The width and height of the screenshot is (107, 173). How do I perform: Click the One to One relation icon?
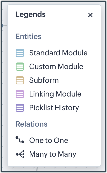20,140
